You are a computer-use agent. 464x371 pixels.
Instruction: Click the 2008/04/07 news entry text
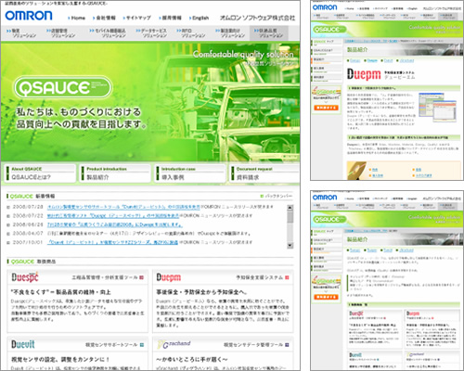[148, 234]
